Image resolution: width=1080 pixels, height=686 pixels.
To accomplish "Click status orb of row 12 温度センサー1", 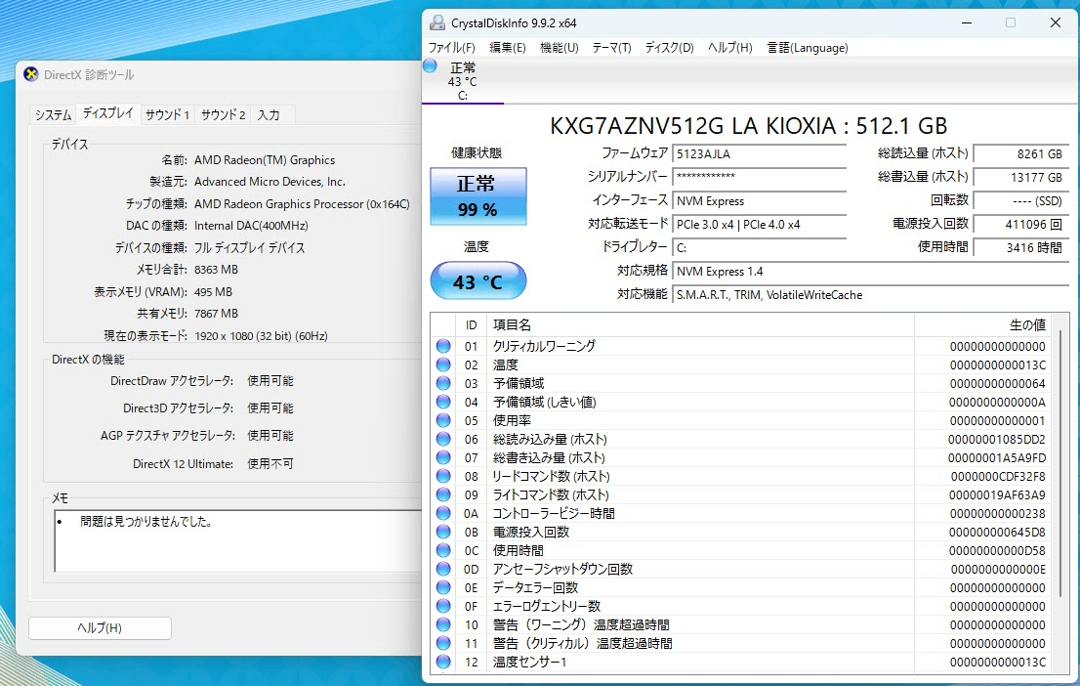I will 443,663.
